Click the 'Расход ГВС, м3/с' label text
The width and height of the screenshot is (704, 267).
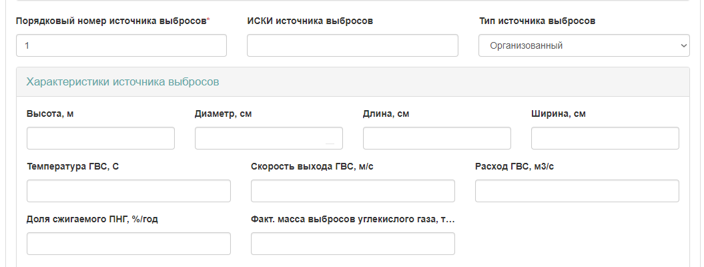pos(514,166)
